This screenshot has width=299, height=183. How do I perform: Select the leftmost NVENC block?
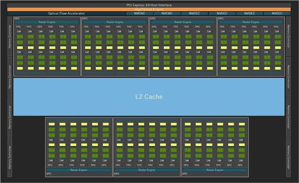click(x=140, y=14)
